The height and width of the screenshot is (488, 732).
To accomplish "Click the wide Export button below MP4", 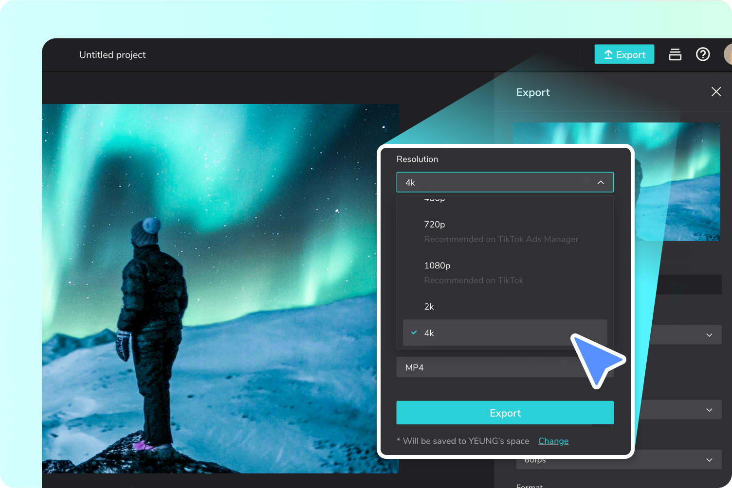I will 505,413.
